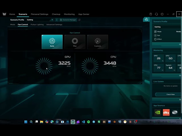
Task: Click the App Shortcut widget heading
Action: click(x=159, y=106)
